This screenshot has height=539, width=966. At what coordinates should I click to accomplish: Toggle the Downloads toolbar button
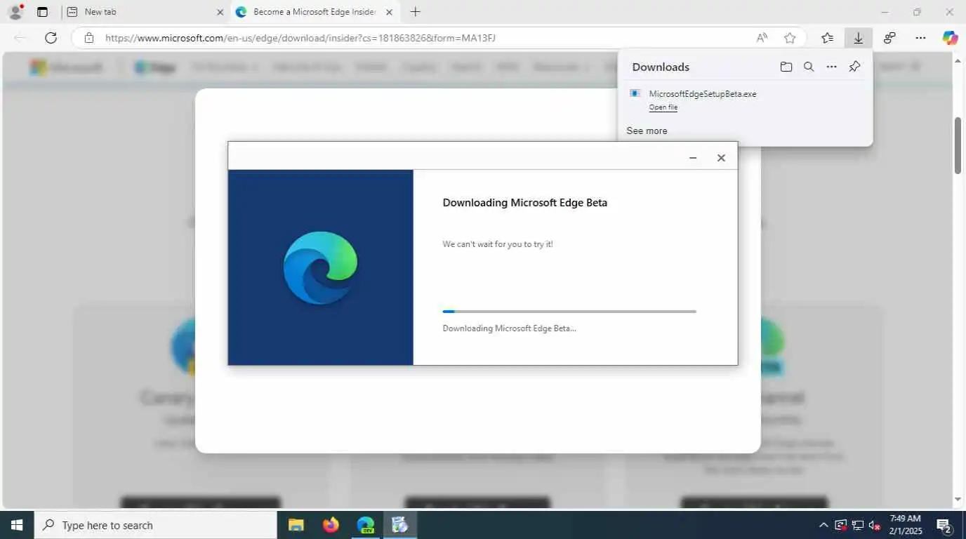pyautogui.click(x=858, y=38)
